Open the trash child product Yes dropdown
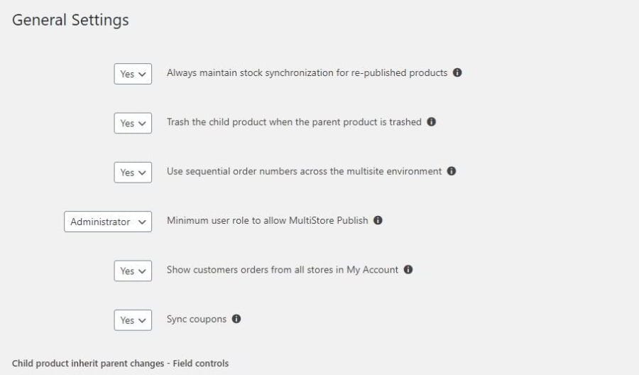This screenshot has height=375, width=639. pos(133,123)
